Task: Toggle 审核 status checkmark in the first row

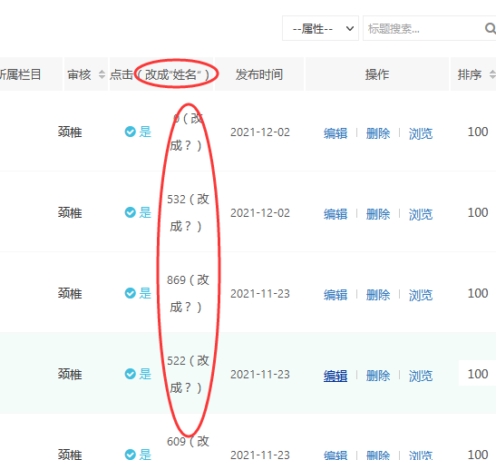Action: [130, 132]
